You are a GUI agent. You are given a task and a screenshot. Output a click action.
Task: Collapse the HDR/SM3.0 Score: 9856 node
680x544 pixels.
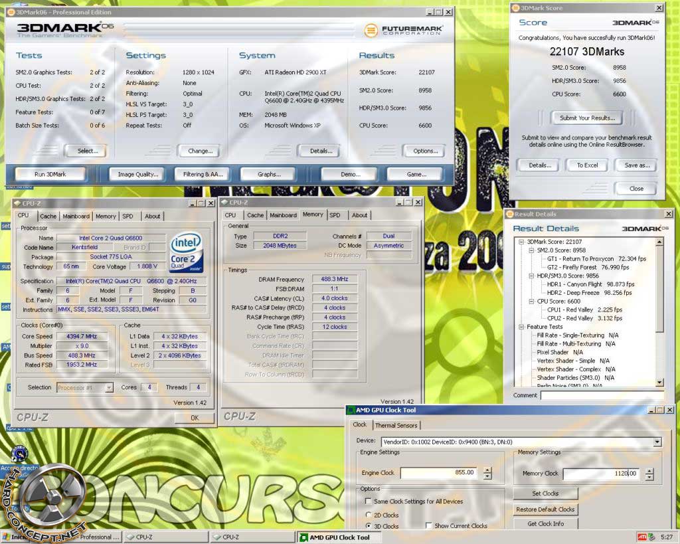(x=531, y=276)
